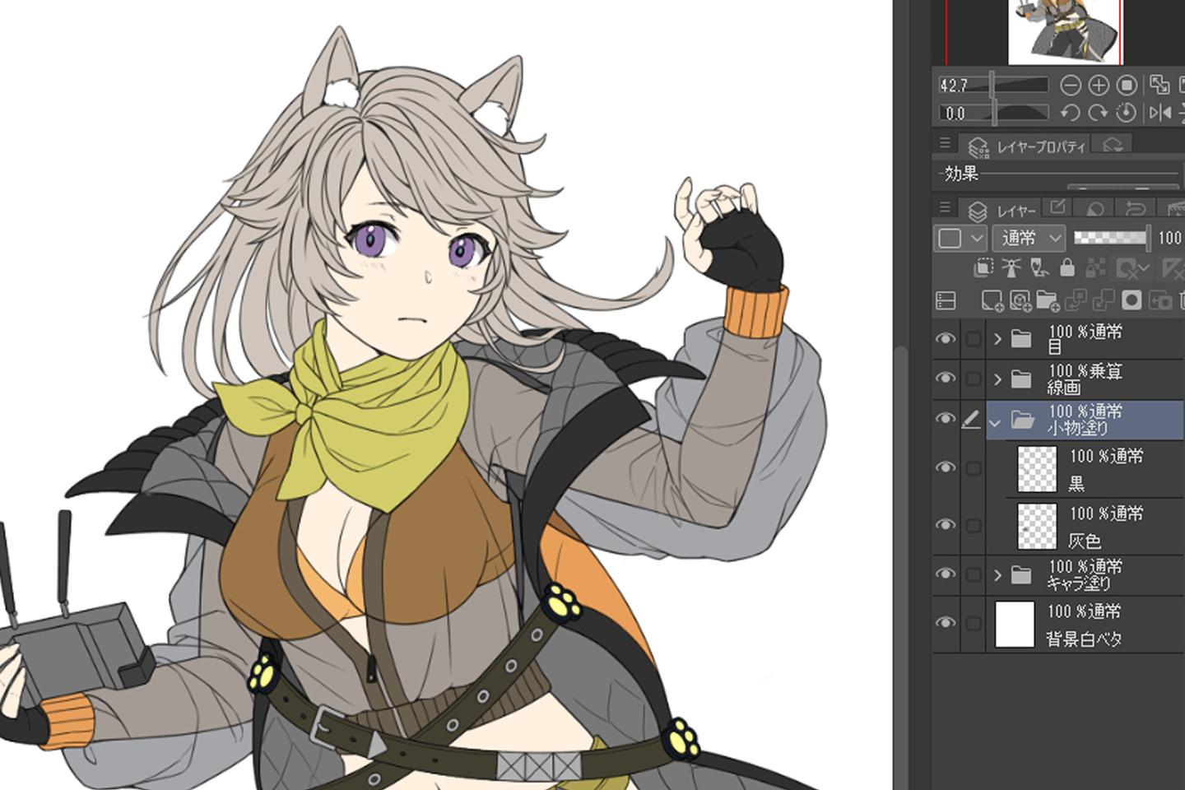Hide the 背景白ベタ layer

pyautogui.click(x=946, y=623)
